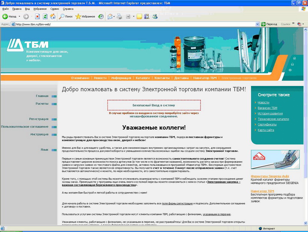The height and width of the screenshot is (232, 308).
Task: Click незашифрованное соединение link
Action: coord(154,116)
